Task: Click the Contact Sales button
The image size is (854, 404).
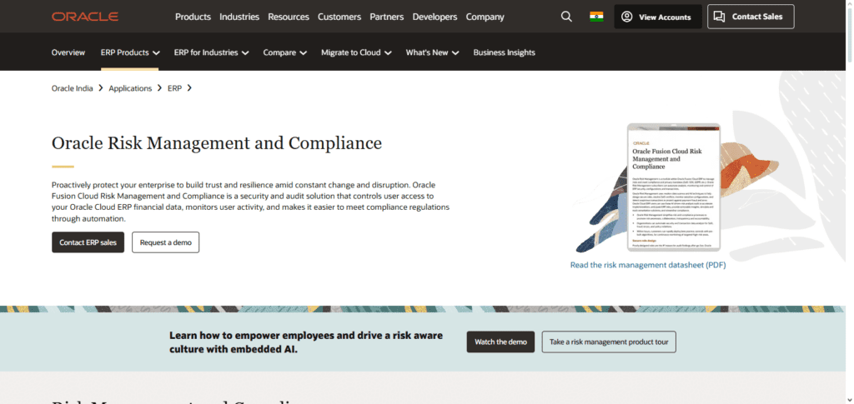Action: (751, 17)
